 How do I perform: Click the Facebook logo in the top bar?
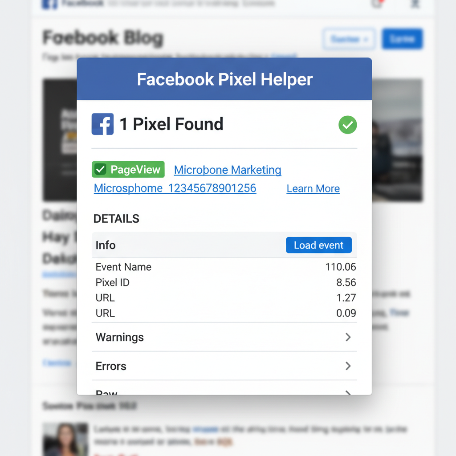(x=50, y=4)
